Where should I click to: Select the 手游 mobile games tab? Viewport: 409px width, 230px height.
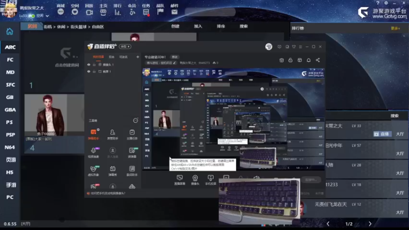10,185
